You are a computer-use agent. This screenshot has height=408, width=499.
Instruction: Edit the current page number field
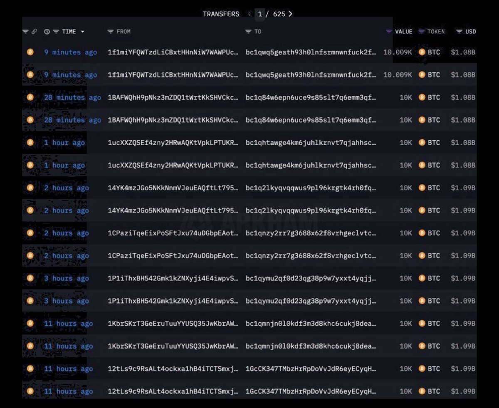tap(260, 14)
